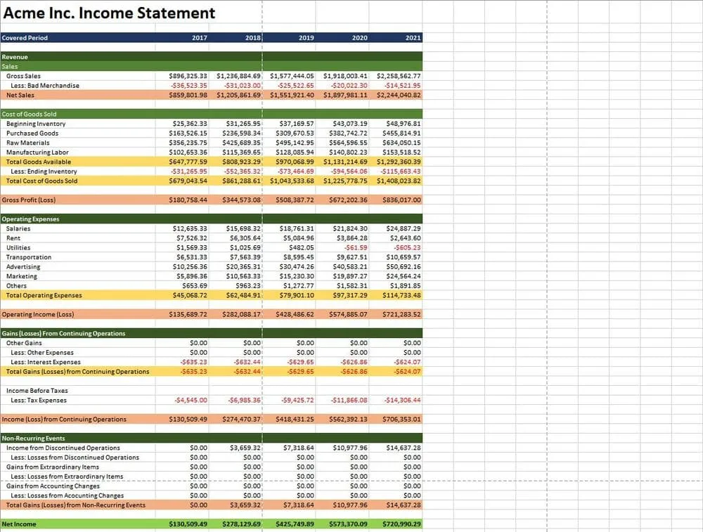Click the 2021 column header

tap(413, 38)
